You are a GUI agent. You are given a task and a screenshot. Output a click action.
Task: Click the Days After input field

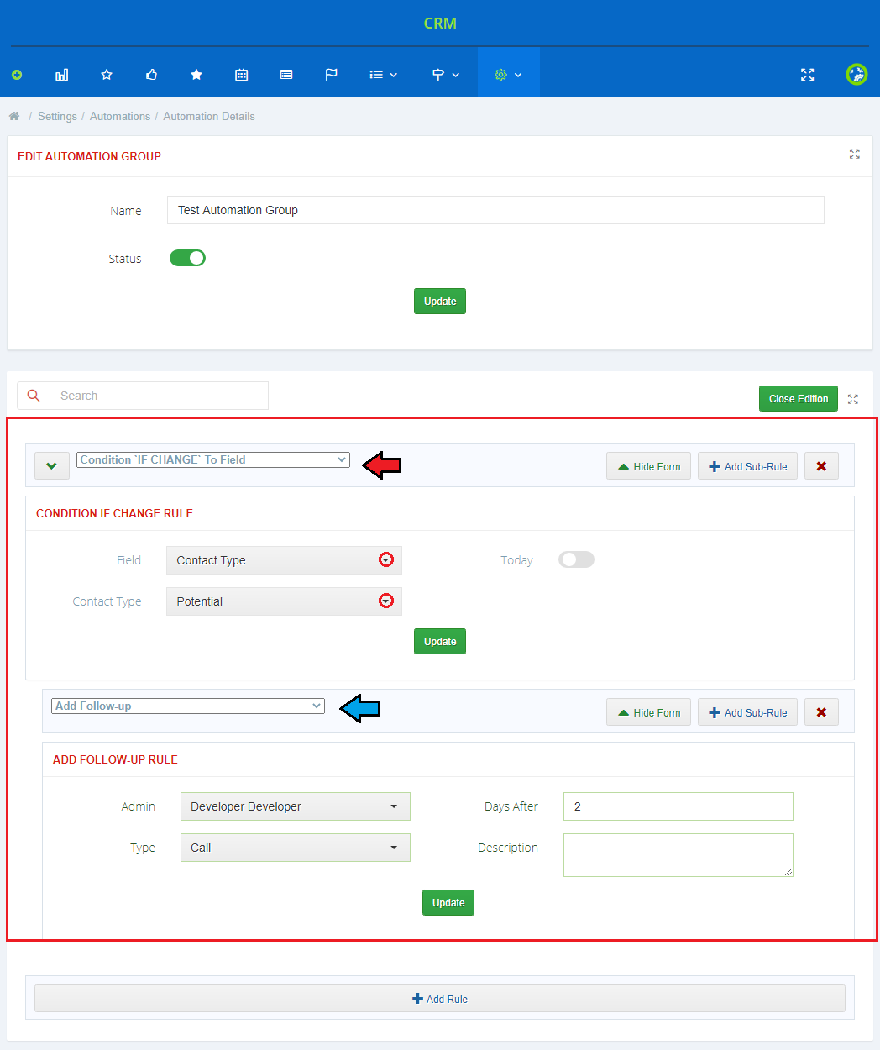tap(678, 806)
